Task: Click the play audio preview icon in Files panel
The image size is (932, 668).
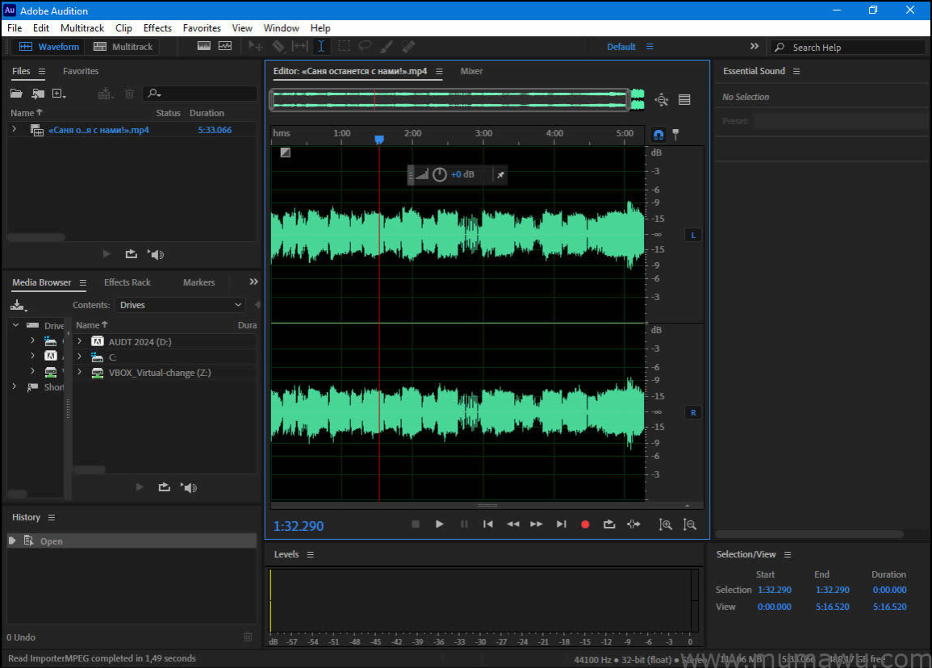Action: 107,253
